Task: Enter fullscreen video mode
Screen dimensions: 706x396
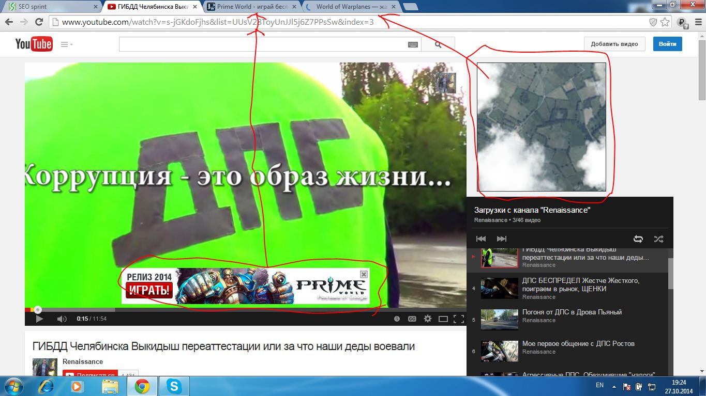Action: pyautogui.click(x=458, y=319)
